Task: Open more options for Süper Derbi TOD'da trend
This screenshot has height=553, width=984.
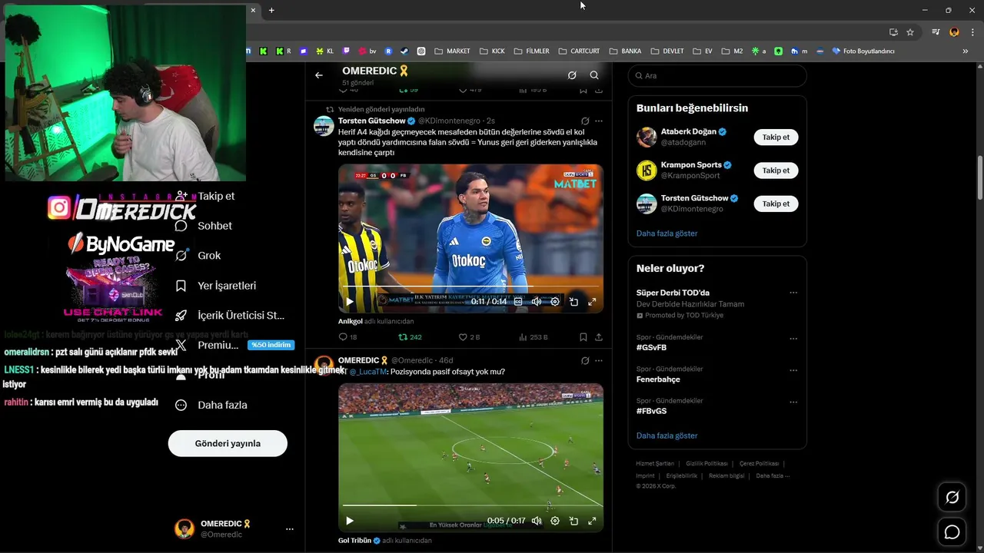Action: coord(793,293)
